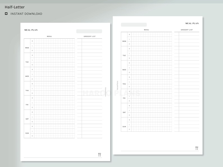Select the SUN label on right page
Screen dimensions: 223x167
pyautogui.click(x=124, y=127)
